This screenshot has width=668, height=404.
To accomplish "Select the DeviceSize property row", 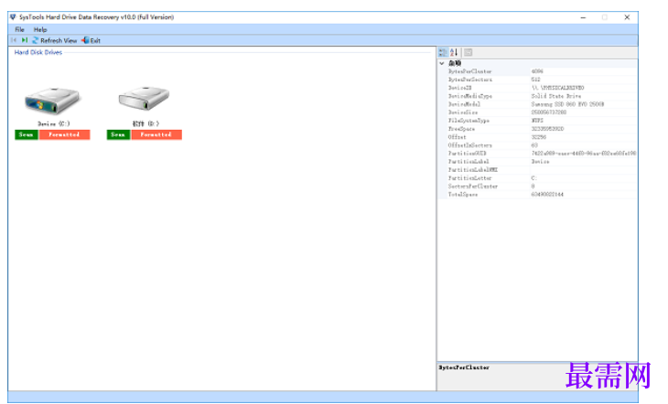I will coord(541,112).
